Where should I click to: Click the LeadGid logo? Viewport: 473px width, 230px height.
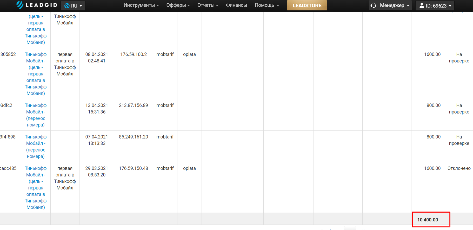(x=37, y=5)
